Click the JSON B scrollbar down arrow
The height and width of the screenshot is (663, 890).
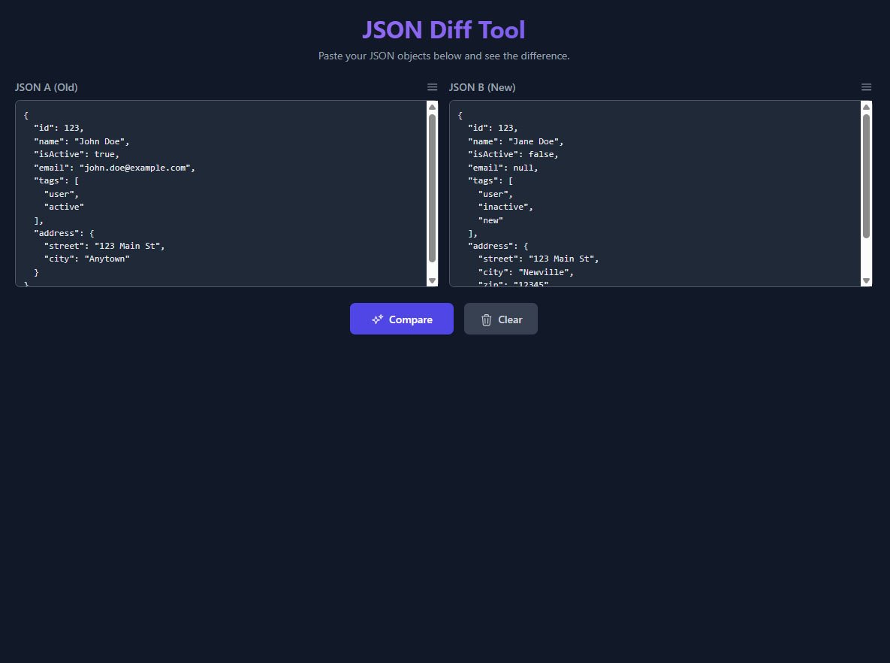[866, 280]
